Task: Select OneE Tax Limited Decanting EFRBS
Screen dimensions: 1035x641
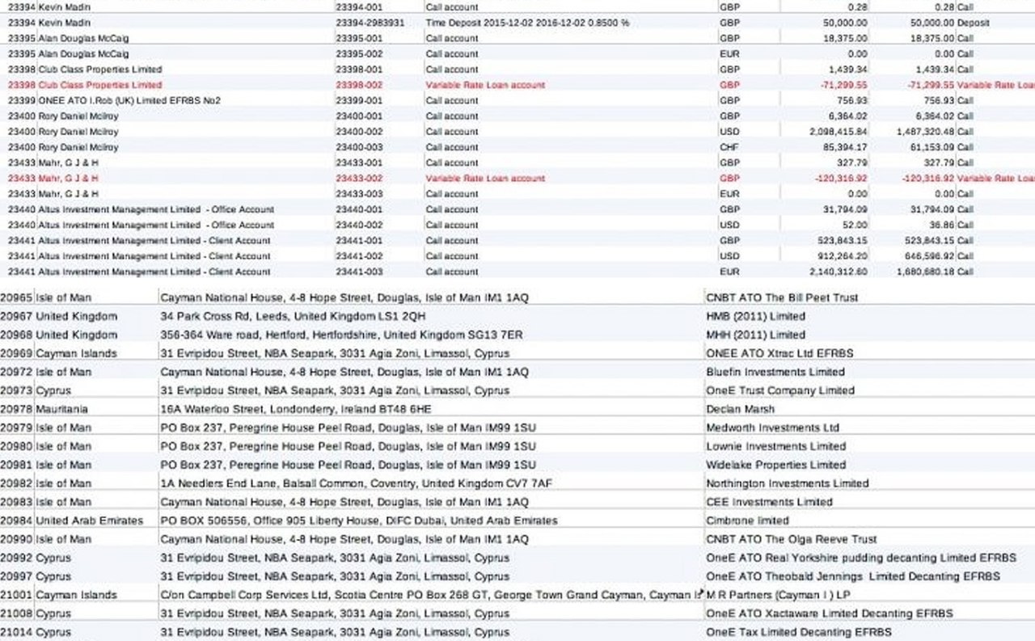Action: click(x=799, y=632)
